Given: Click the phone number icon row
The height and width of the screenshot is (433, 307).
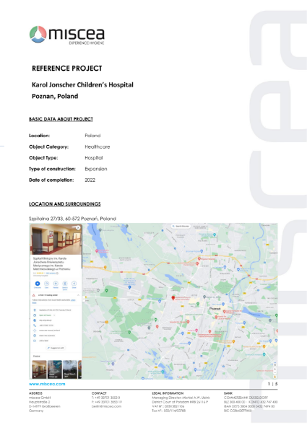Looking at the screenshot, I should [35, 325].
